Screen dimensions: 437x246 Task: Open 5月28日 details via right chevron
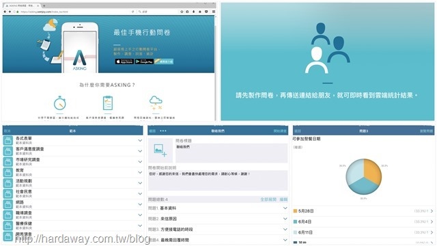[432, 211]
